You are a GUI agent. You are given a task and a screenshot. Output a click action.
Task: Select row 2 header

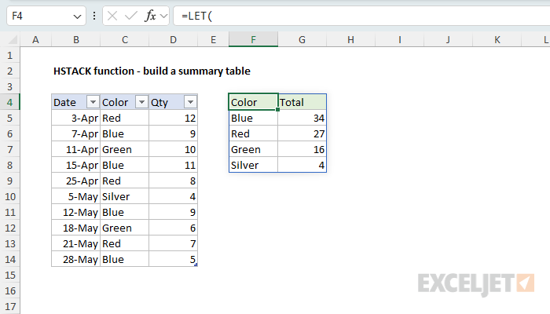pos(9,71)
